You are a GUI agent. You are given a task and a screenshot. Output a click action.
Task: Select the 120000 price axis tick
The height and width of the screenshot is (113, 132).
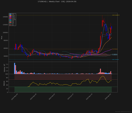pos(5,25)
